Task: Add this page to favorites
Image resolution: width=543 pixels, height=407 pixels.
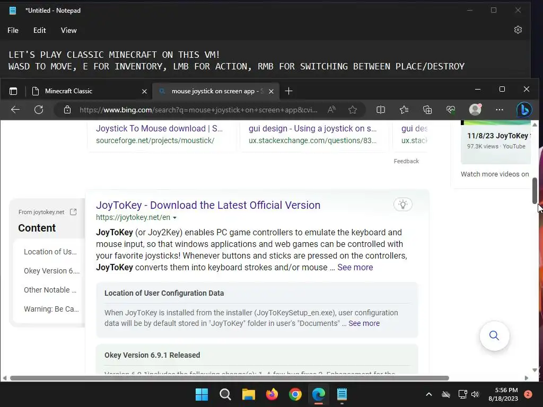Action: [x=353, y=110]
